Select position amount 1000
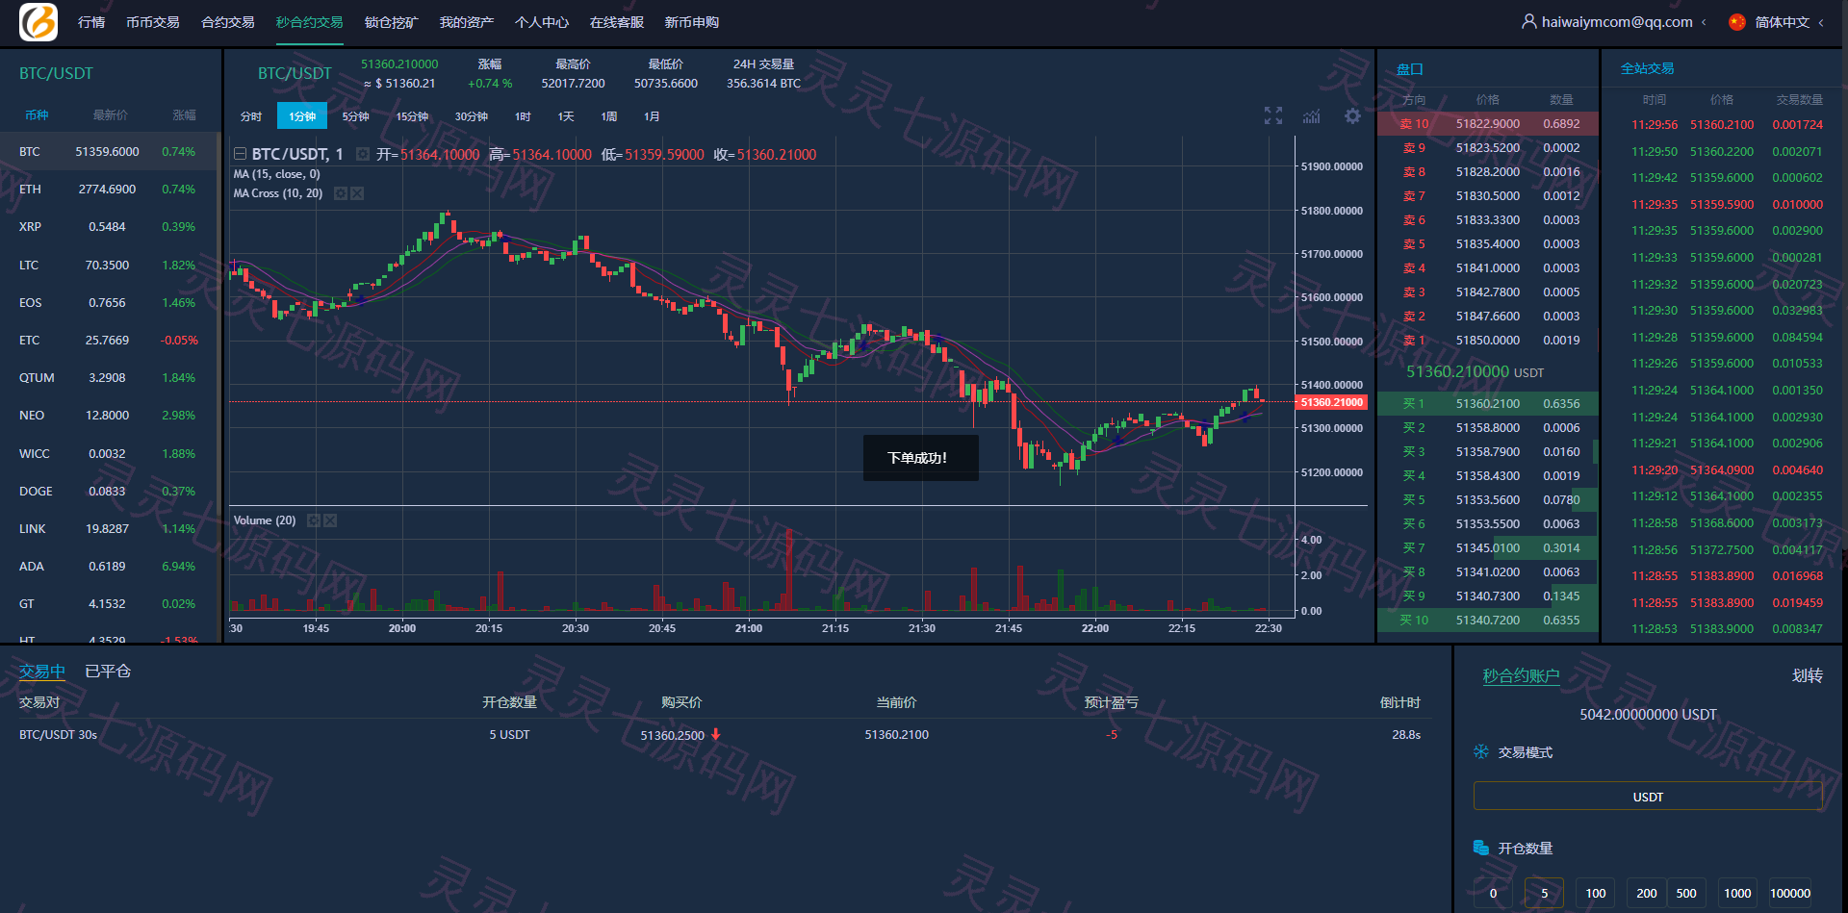 [1737, 893]
